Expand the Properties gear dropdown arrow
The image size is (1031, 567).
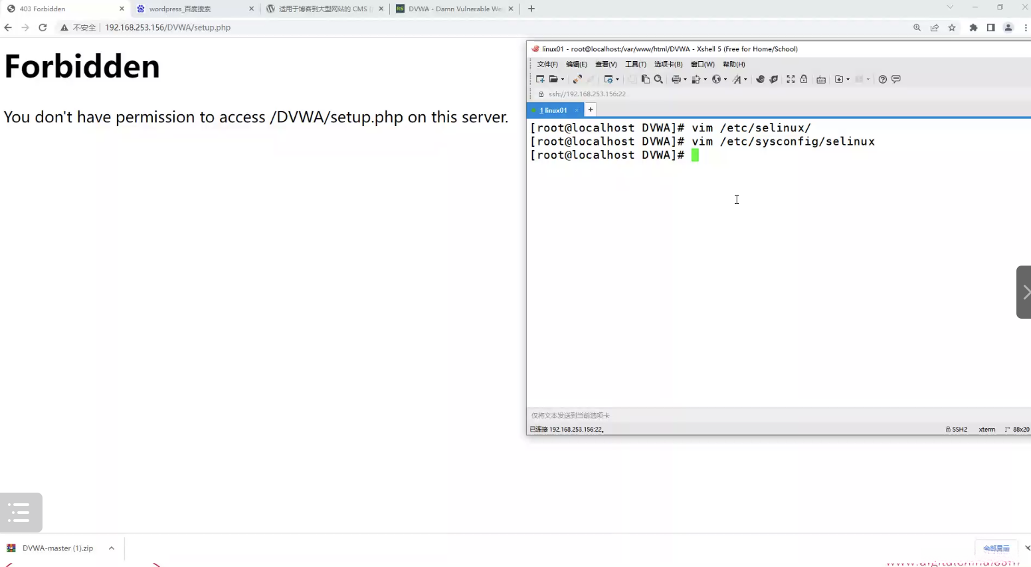tap(617, 79)
